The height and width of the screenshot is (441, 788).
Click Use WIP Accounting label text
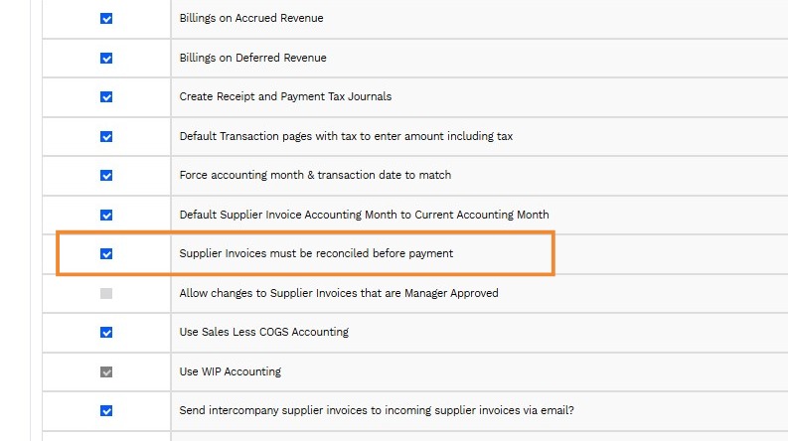click(x=230, y=371)
